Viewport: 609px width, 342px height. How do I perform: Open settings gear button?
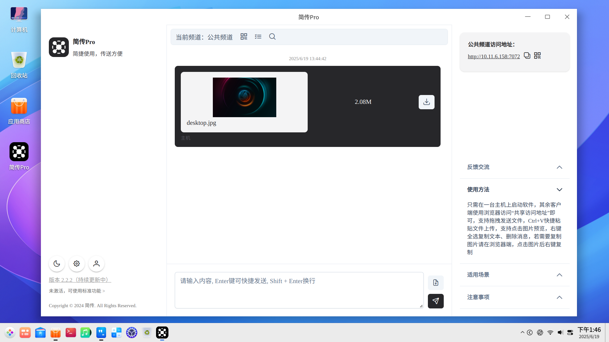[77, 263]
